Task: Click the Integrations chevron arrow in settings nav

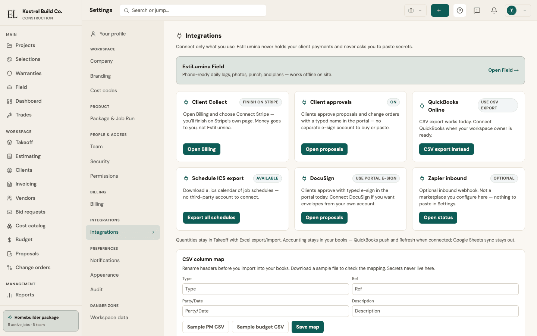Action: point(153,232)
